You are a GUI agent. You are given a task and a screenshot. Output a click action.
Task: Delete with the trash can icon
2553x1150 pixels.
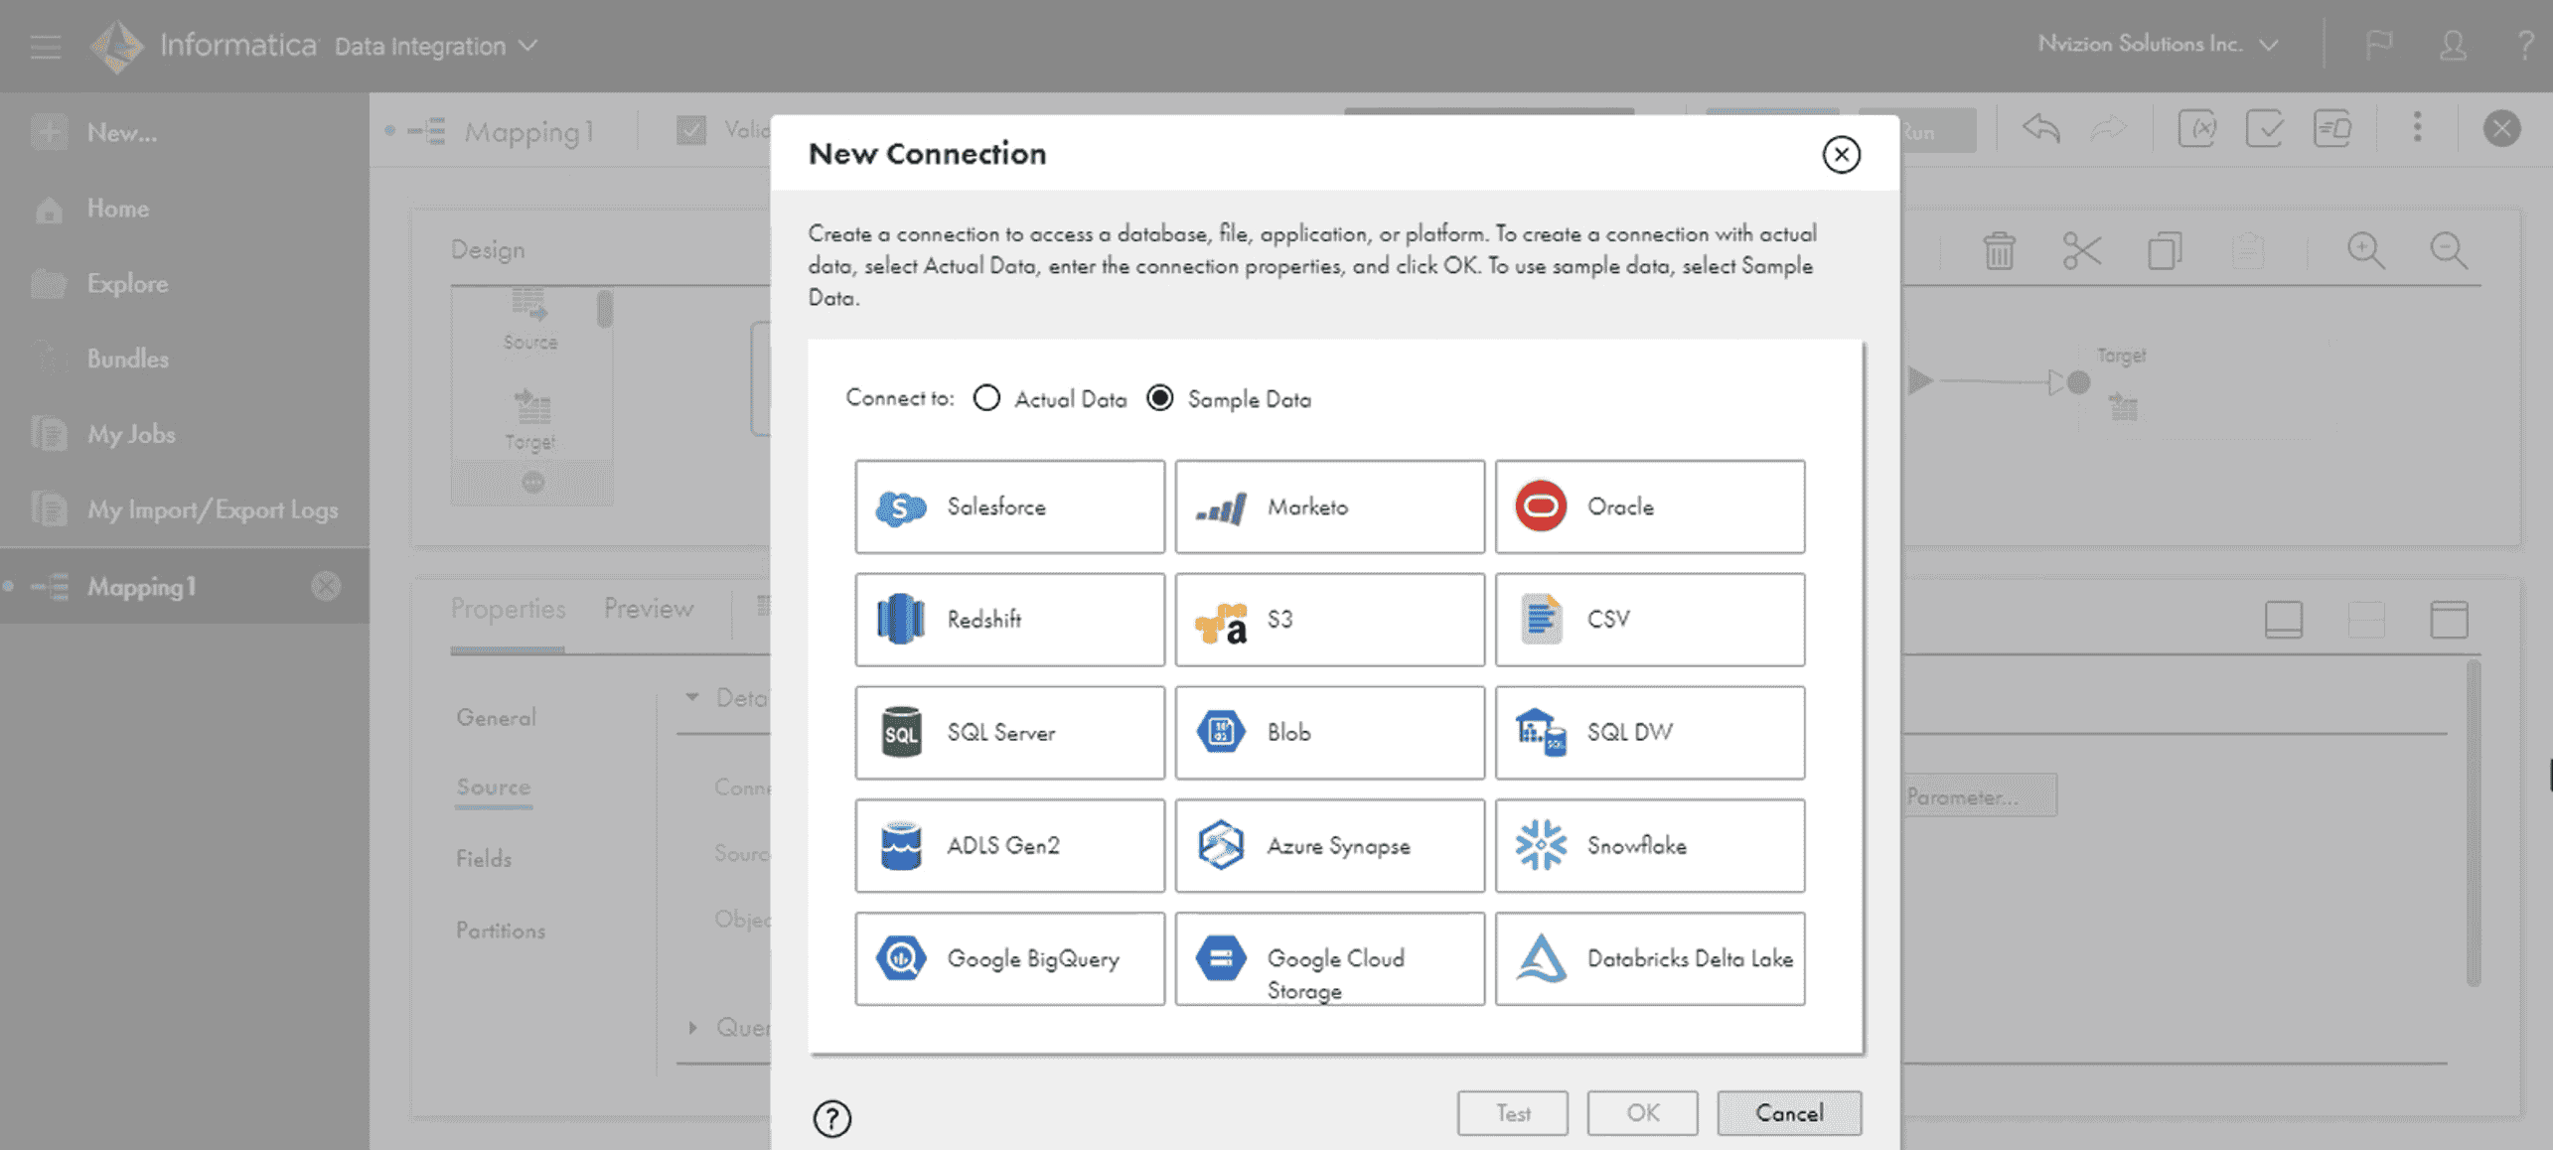coord(1999,250)
